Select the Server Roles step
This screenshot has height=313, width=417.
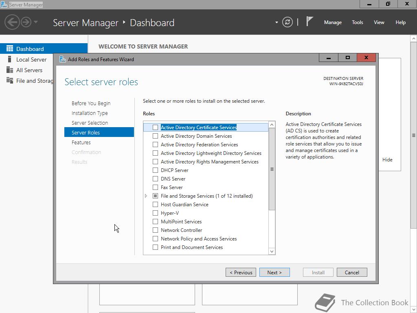[x=99, y=132]
